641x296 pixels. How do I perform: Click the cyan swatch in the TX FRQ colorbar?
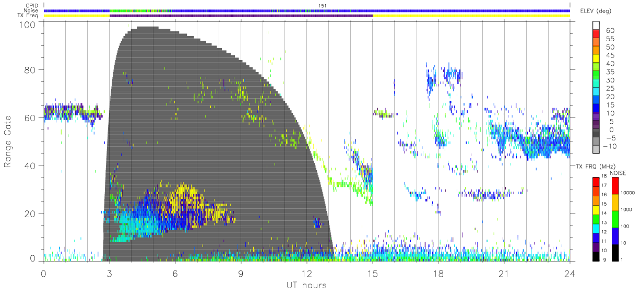coord(596,228)
